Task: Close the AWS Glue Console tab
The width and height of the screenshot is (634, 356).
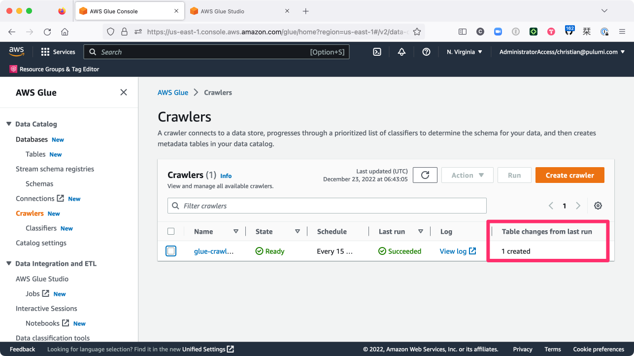Action: pyautogui.click(x=176, y=11)
